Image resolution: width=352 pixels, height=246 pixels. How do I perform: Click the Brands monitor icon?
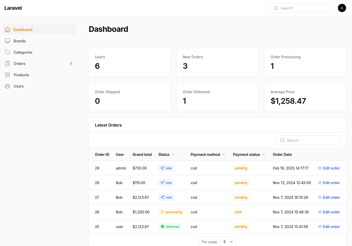click(x=7, y=41)
